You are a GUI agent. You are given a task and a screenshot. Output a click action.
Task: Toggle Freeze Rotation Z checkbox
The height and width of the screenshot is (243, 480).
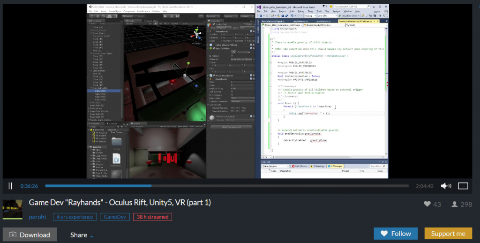[243, 111]
